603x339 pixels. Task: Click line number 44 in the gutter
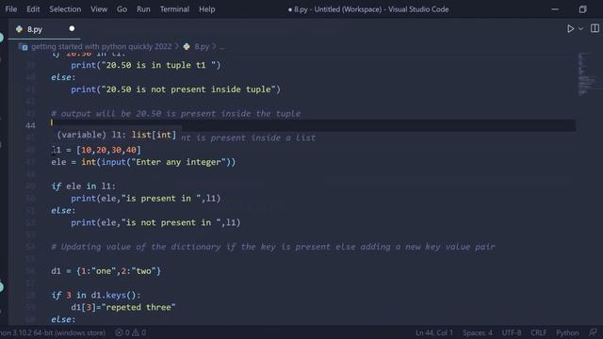coord(30,125)
